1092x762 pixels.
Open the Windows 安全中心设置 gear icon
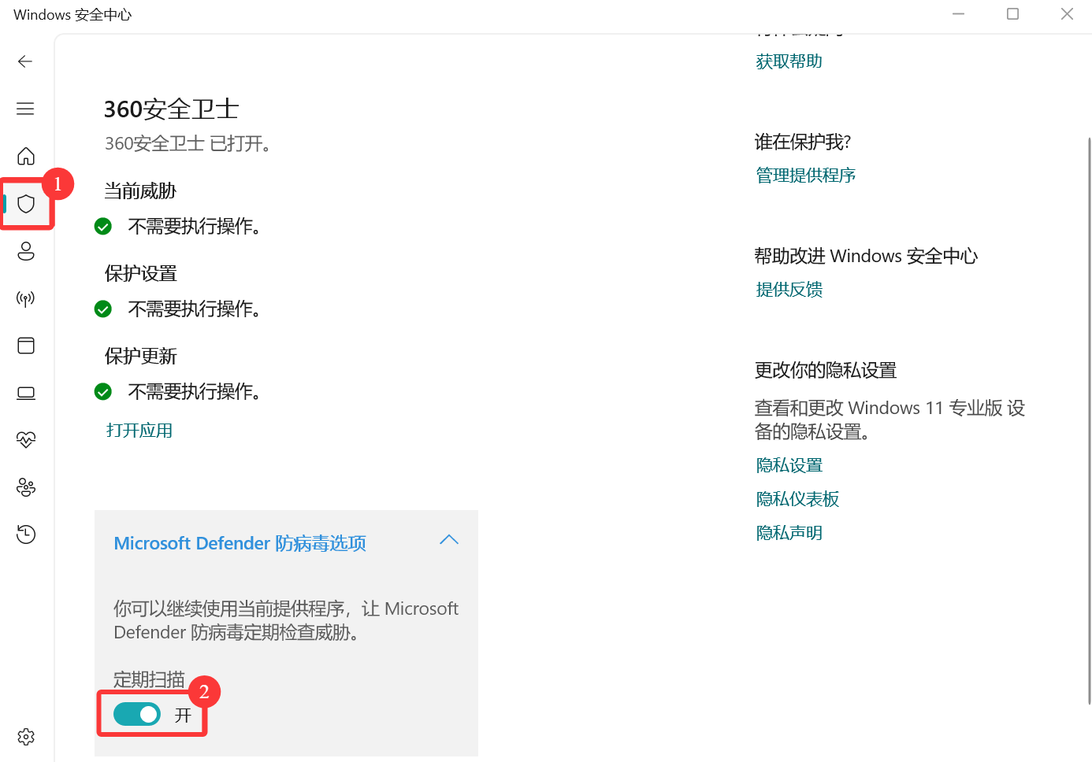tap(25, 737)
